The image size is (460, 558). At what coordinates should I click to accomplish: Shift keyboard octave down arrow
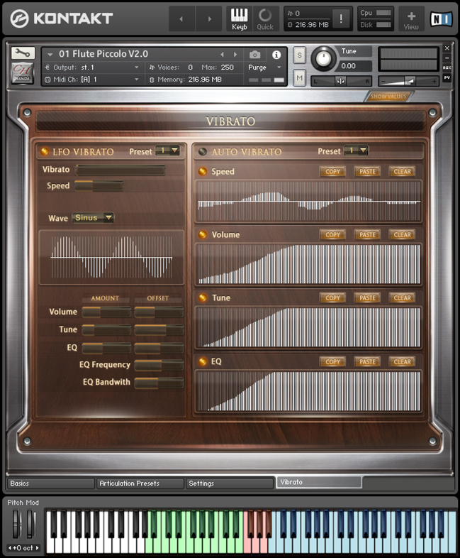click(10, 547)
